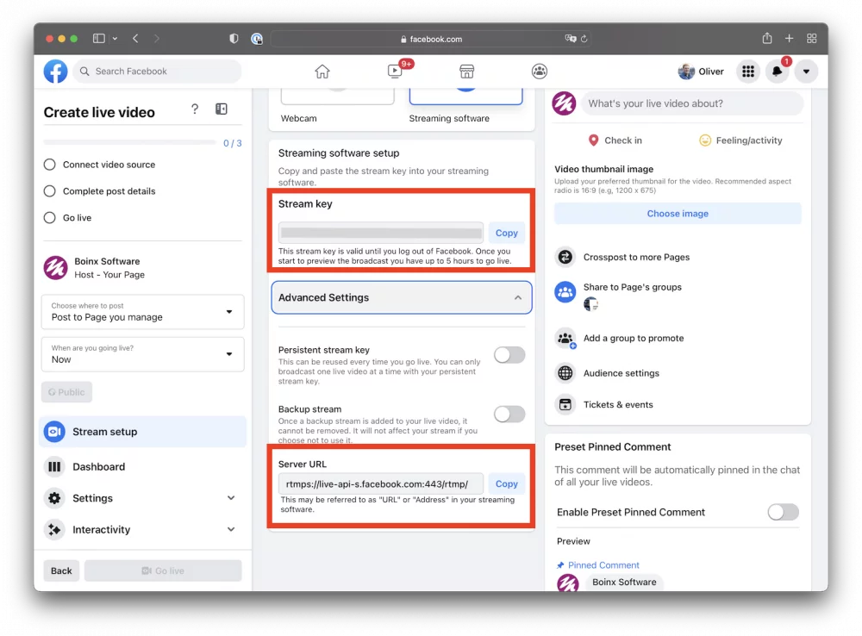Viewport: 862px width, 636px height.
Task: Open the When are you going live dropdown
Action: click(143, 354)
